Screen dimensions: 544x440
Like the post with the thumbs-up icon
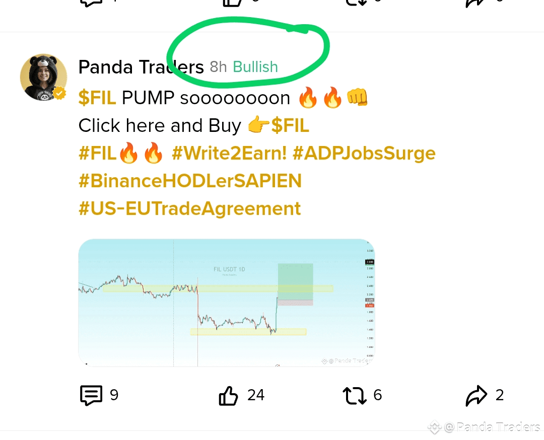click(228, 396)
